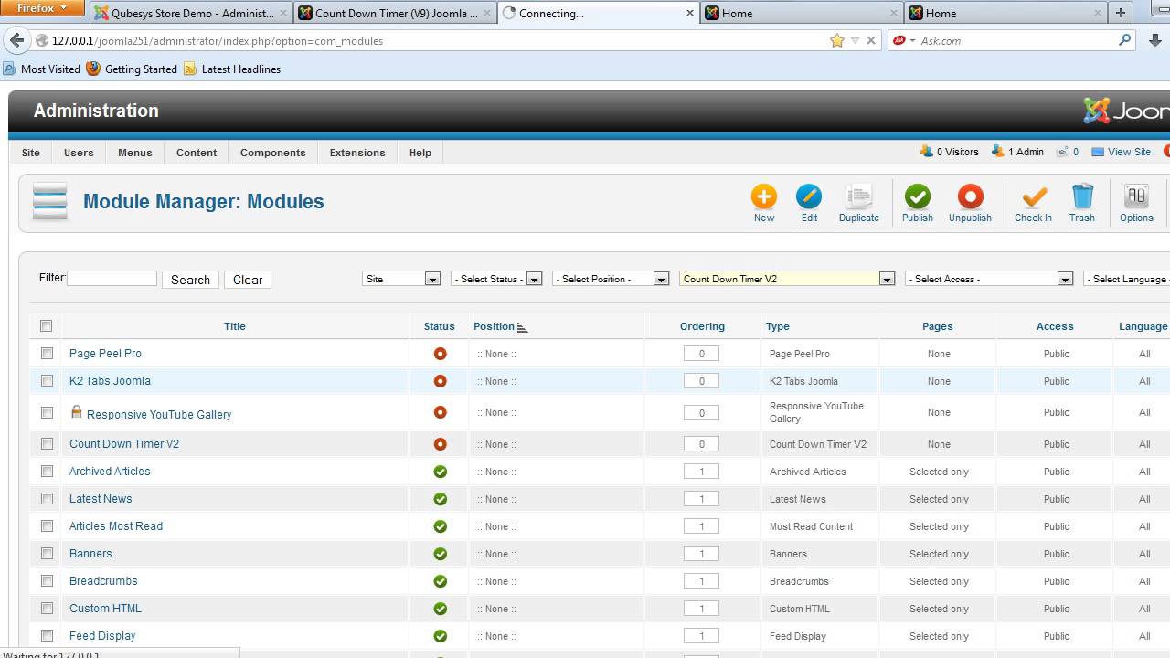
Task: Unpublish Breadcrumbs via its status icon
Action: pos(440,581)
